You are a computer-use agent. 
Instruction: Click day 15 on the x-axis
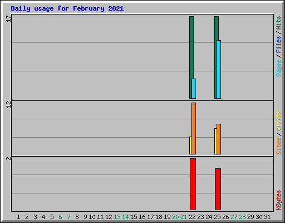[x=134, y=217]
